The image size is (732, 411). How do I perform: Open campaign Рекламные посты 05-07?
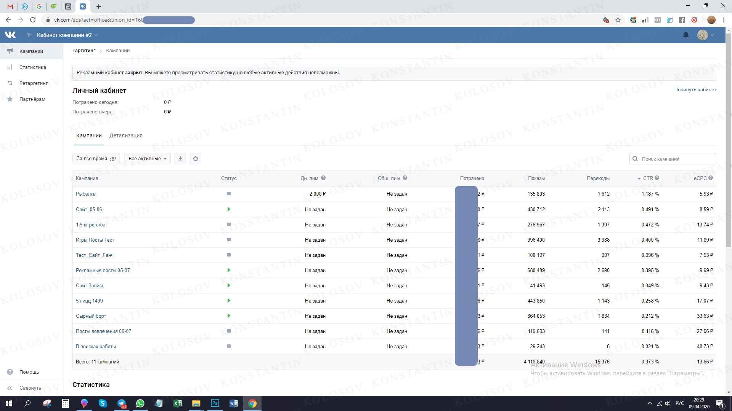103,270
